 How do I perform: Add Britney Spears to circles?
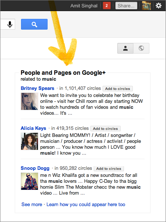(x=118, y=89)
